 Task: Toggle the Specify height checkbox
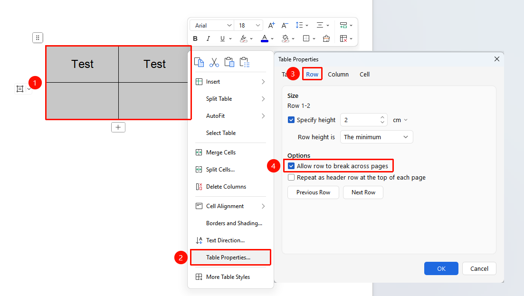tap(291, 120)
